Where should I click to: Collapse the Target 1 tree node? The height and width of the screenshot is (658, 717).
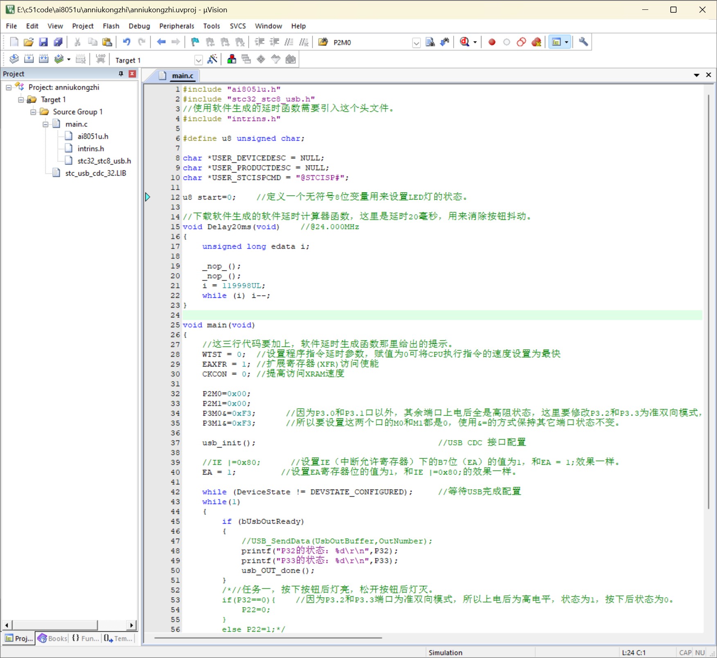coord(21,100)
